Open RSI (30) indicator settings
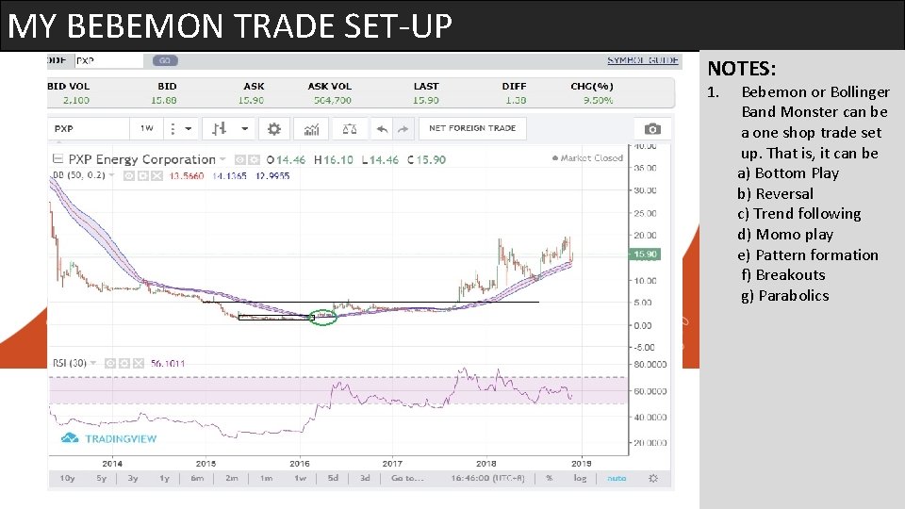This screenshot has height=509, width=905. 124,363
